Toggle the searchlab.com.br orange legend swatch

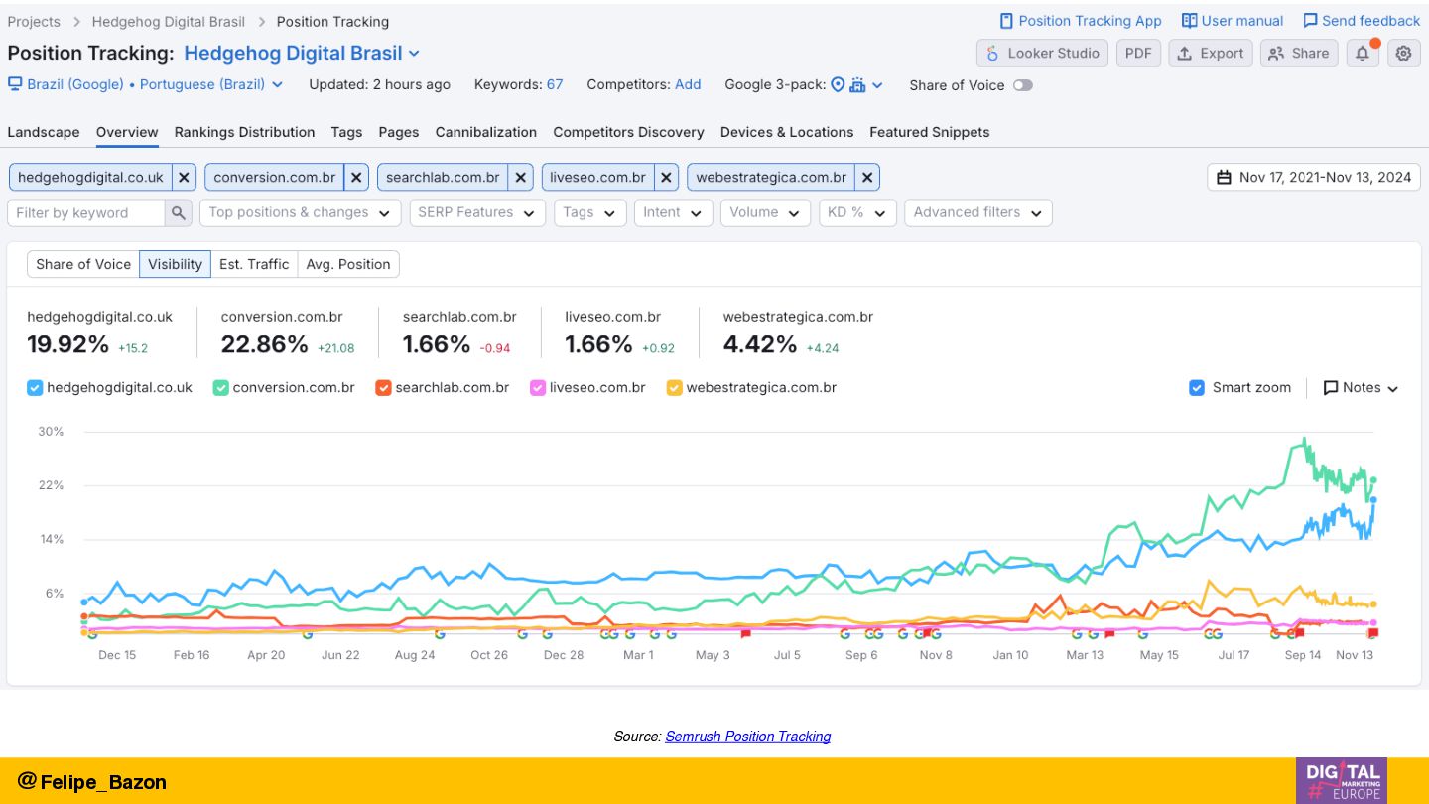(383, 388)
